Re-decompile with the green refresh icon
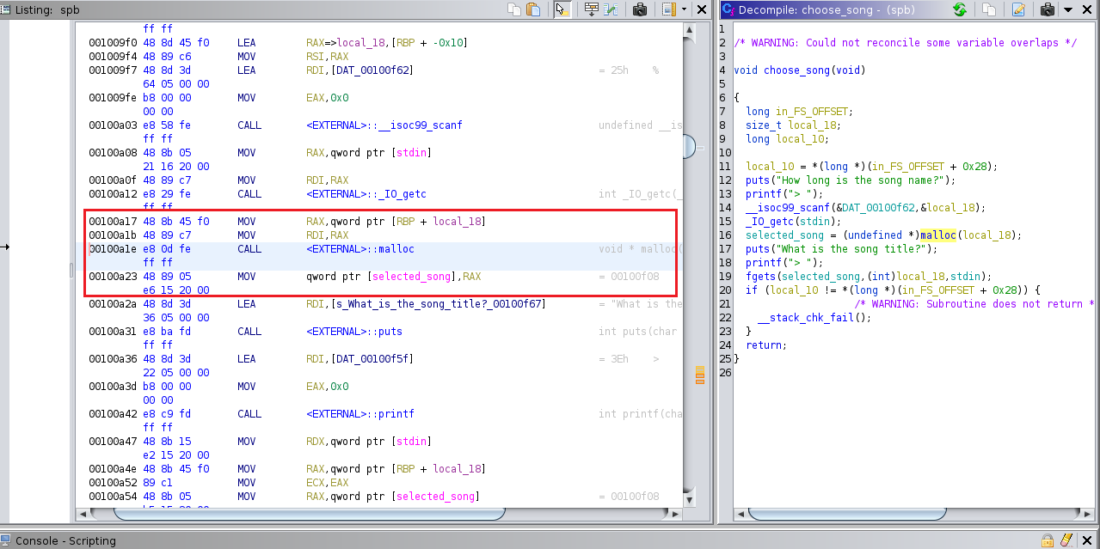The width and height of the screenshot is (1100, 549). (960, 9)
